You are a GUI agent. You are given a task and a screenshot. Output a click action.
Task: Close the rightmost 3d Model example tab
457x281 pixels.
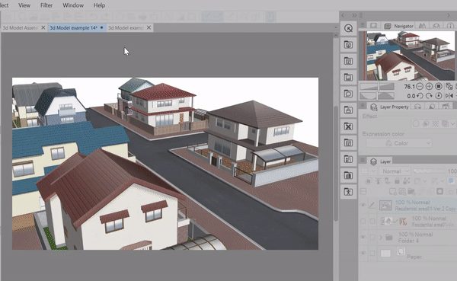(x=149, y=27)
